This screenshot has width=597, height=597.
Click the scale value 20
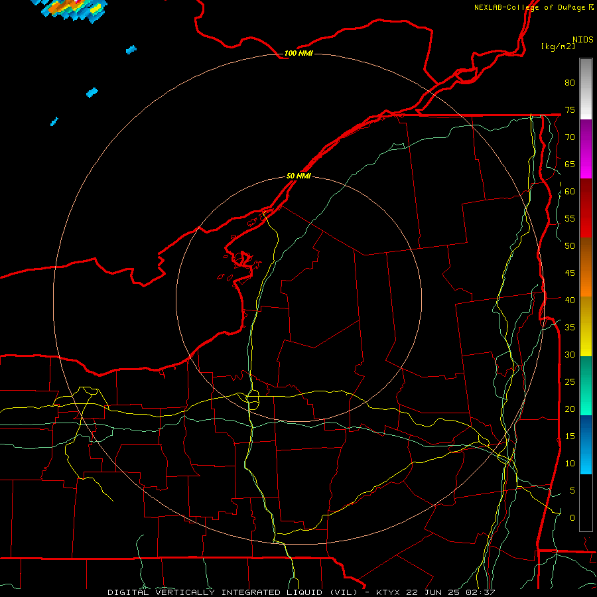pos(570,409)
